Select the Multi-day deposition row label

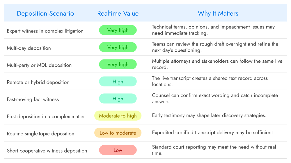click(x=29, y=48)
